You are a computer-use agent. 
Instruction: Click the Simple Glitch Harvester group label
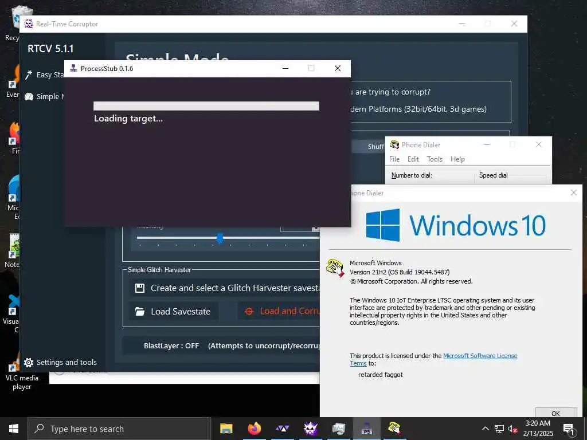coord(159,270)
